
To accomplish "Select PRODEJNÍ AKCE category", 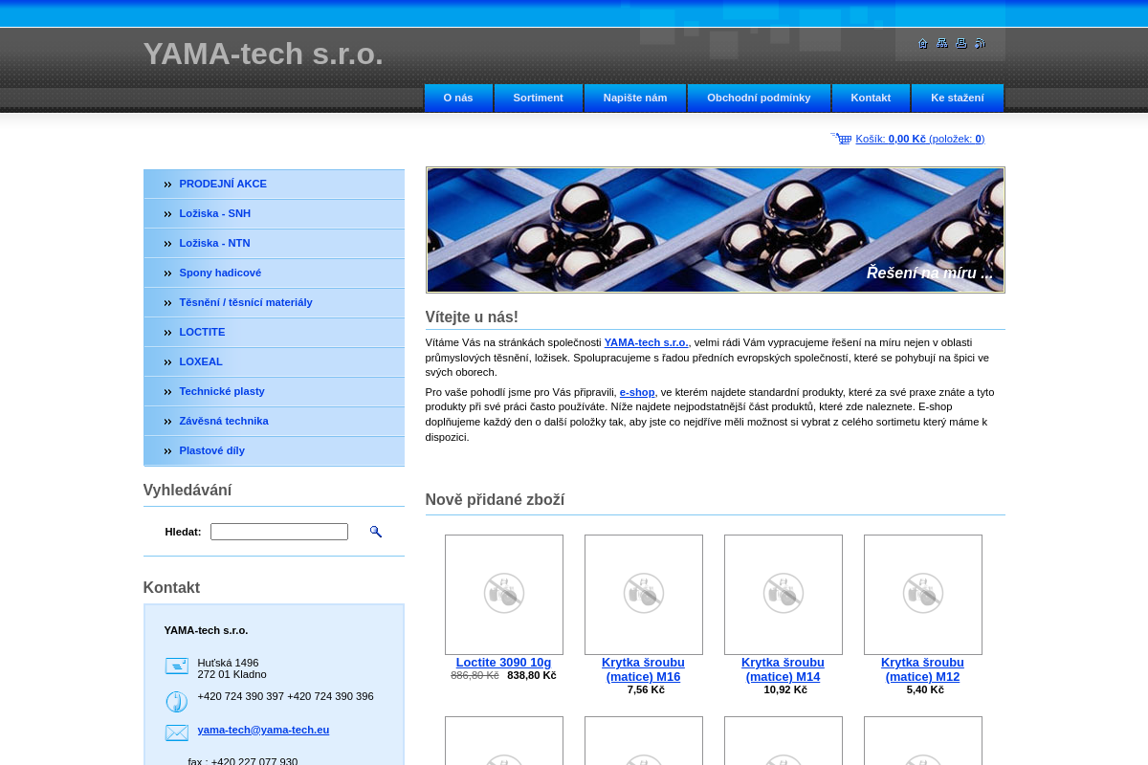I will 274,184.
